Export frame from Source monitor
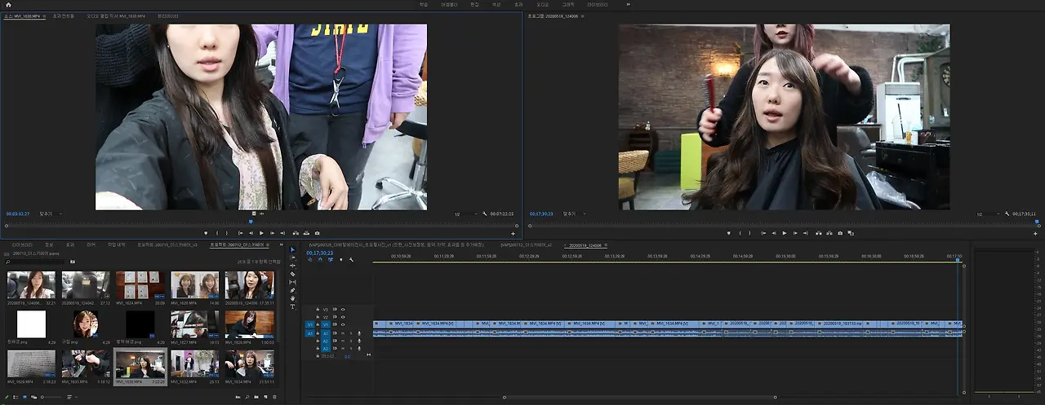This screenshot has height=405, width=1045. [x=317, y=233]
